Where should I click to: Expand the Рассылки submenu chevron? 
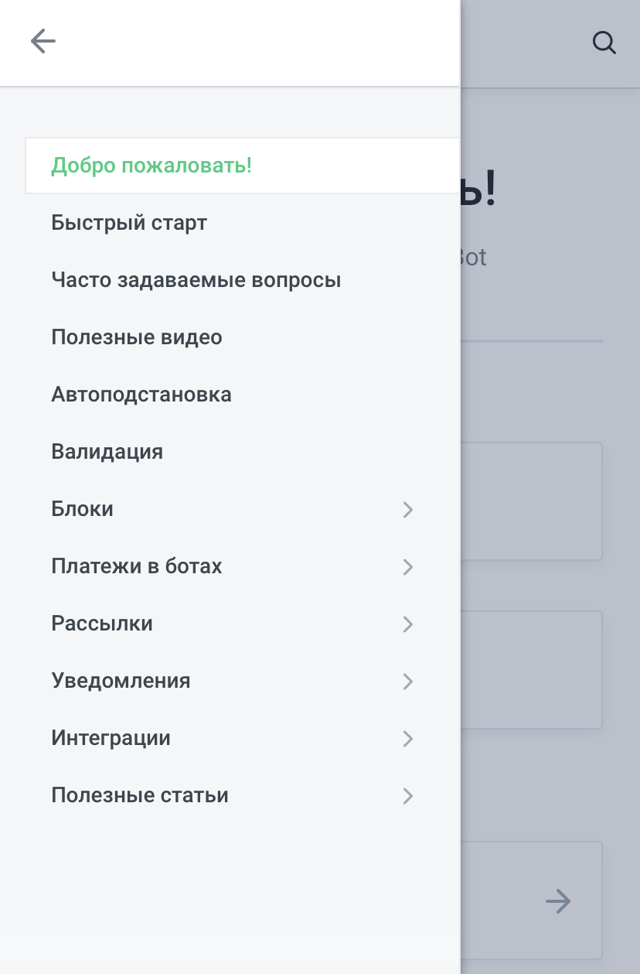(408, 624)
